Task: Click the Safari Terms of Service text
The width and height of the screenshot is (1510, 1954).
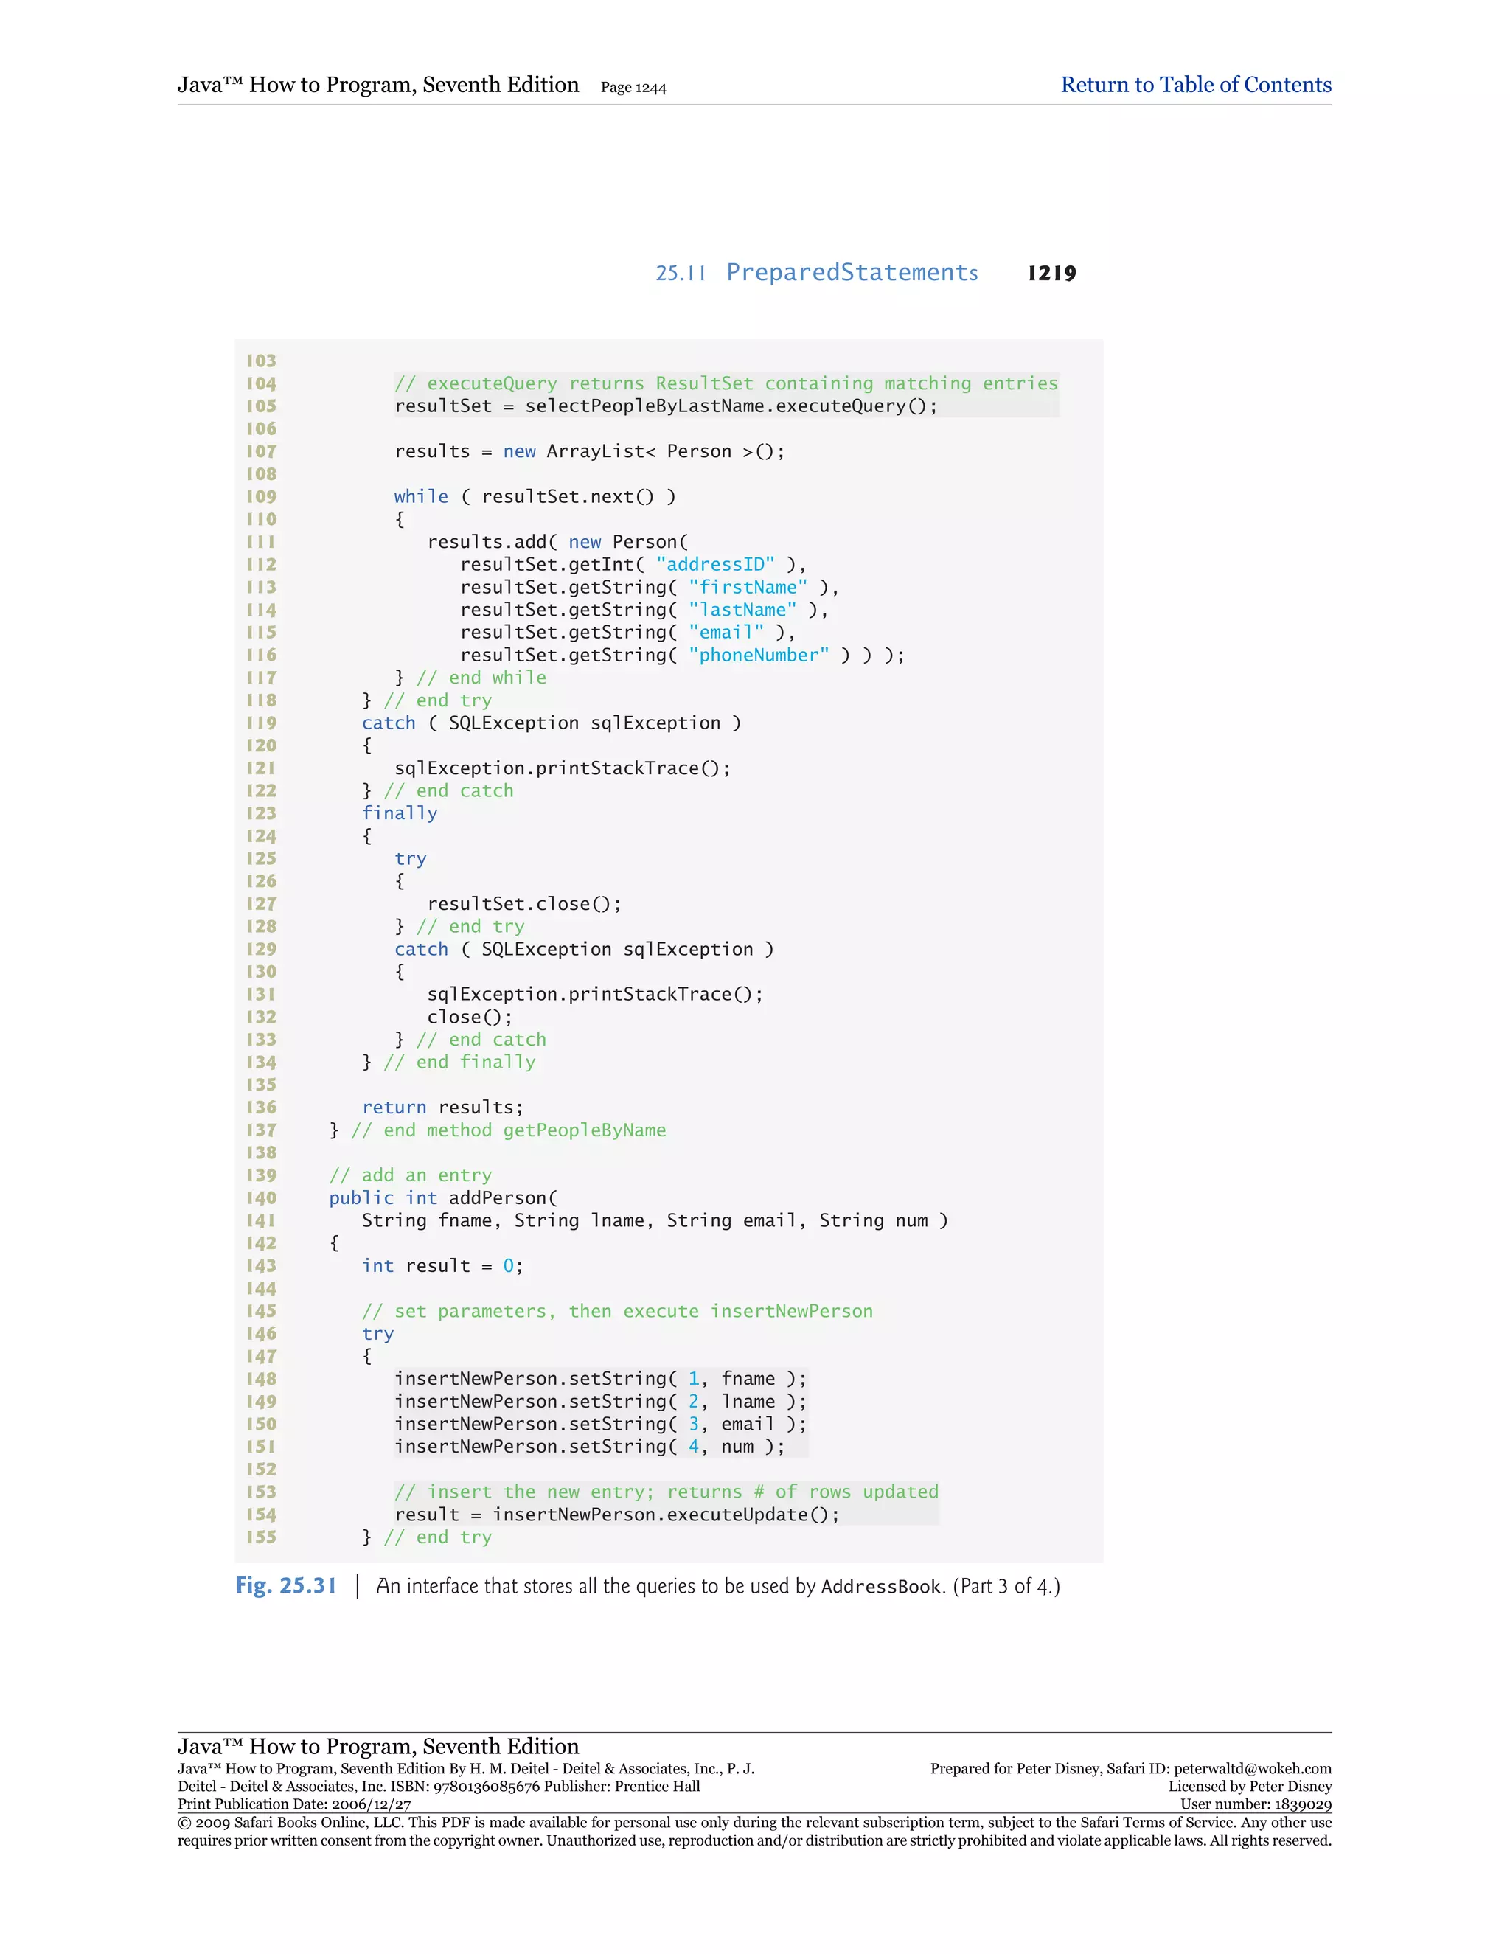Action: tap(1157, 1823)
